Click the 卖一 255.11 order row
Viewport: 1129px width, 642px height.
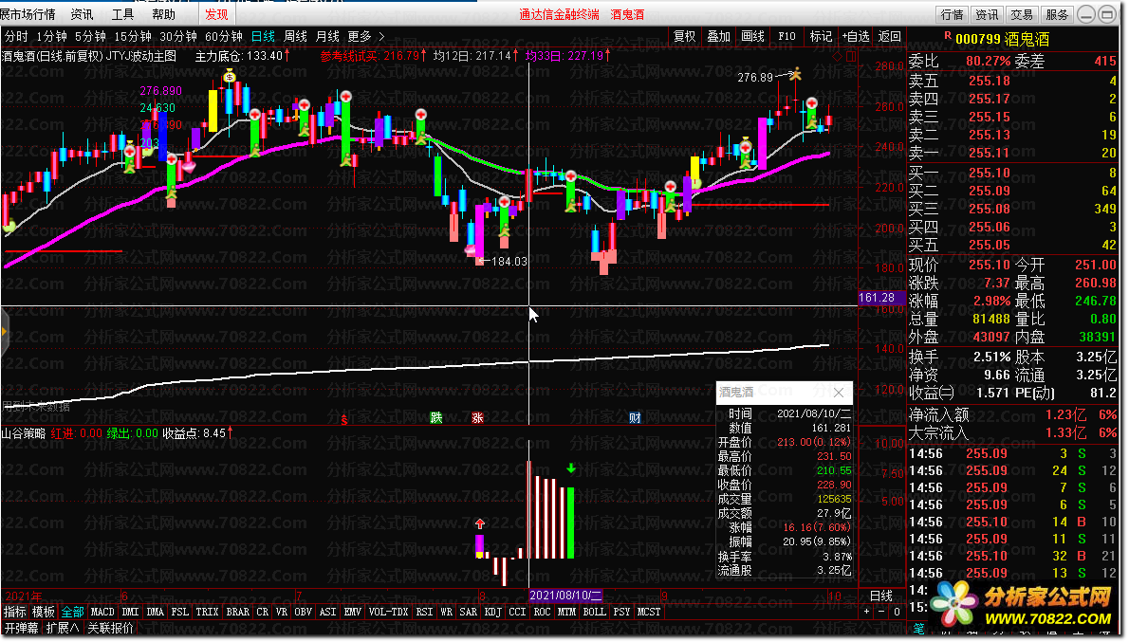coord(1013,153)
